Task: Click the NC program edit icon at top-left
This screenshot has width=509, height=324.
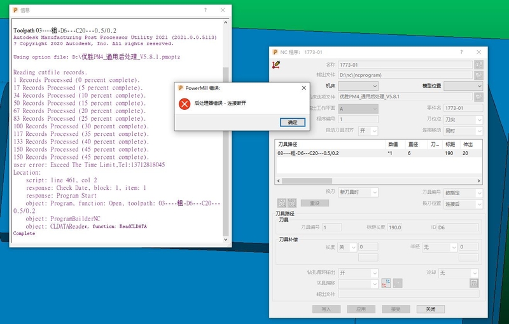Action: coord(276,64)
